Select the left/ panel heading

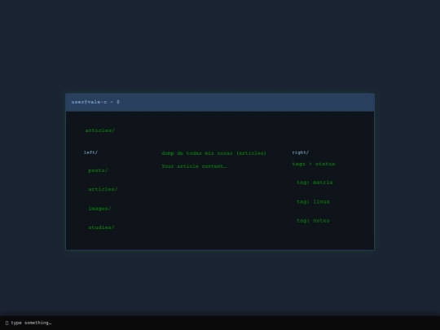(x=90, y=152)
